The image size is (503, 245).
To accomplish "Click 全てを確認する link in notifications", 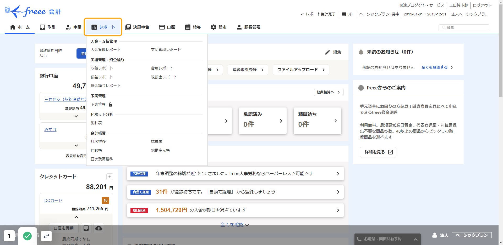I will point(434,67).
